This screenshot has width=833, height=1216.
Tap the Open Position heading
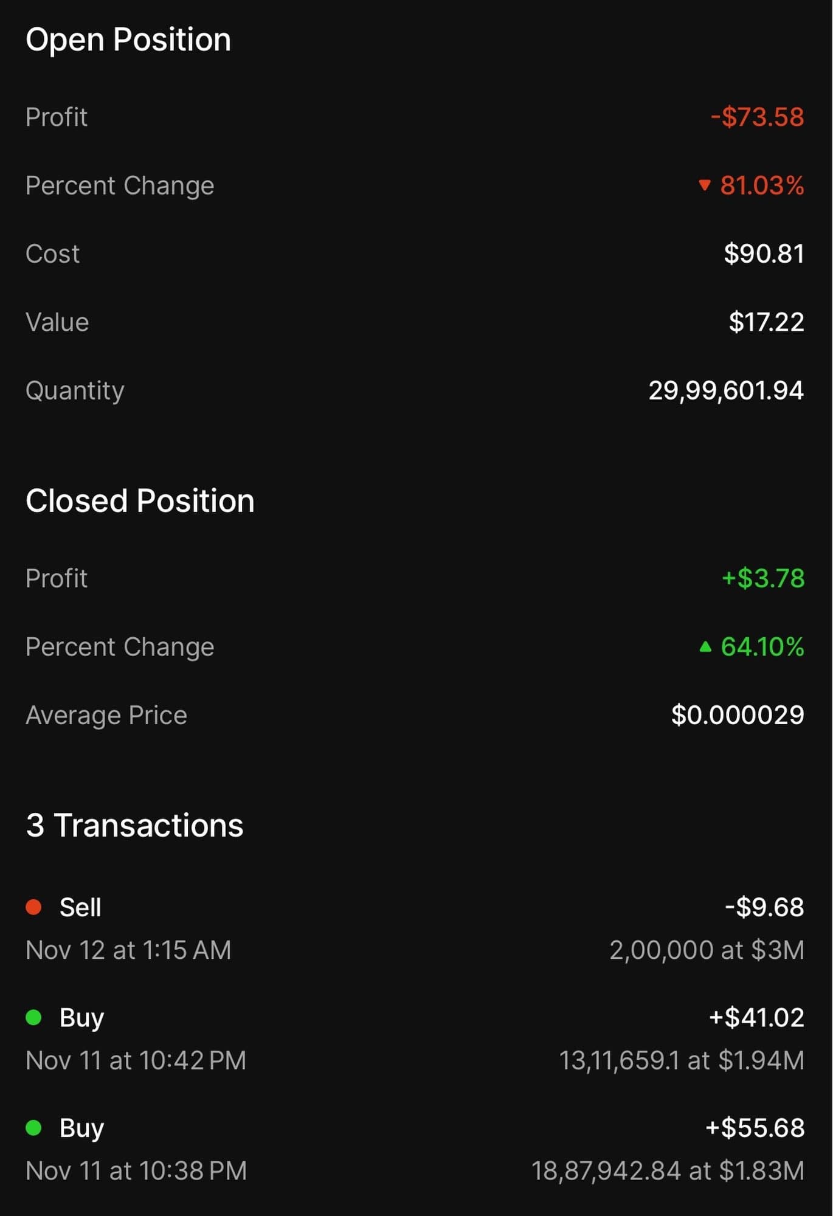[128, 40]
